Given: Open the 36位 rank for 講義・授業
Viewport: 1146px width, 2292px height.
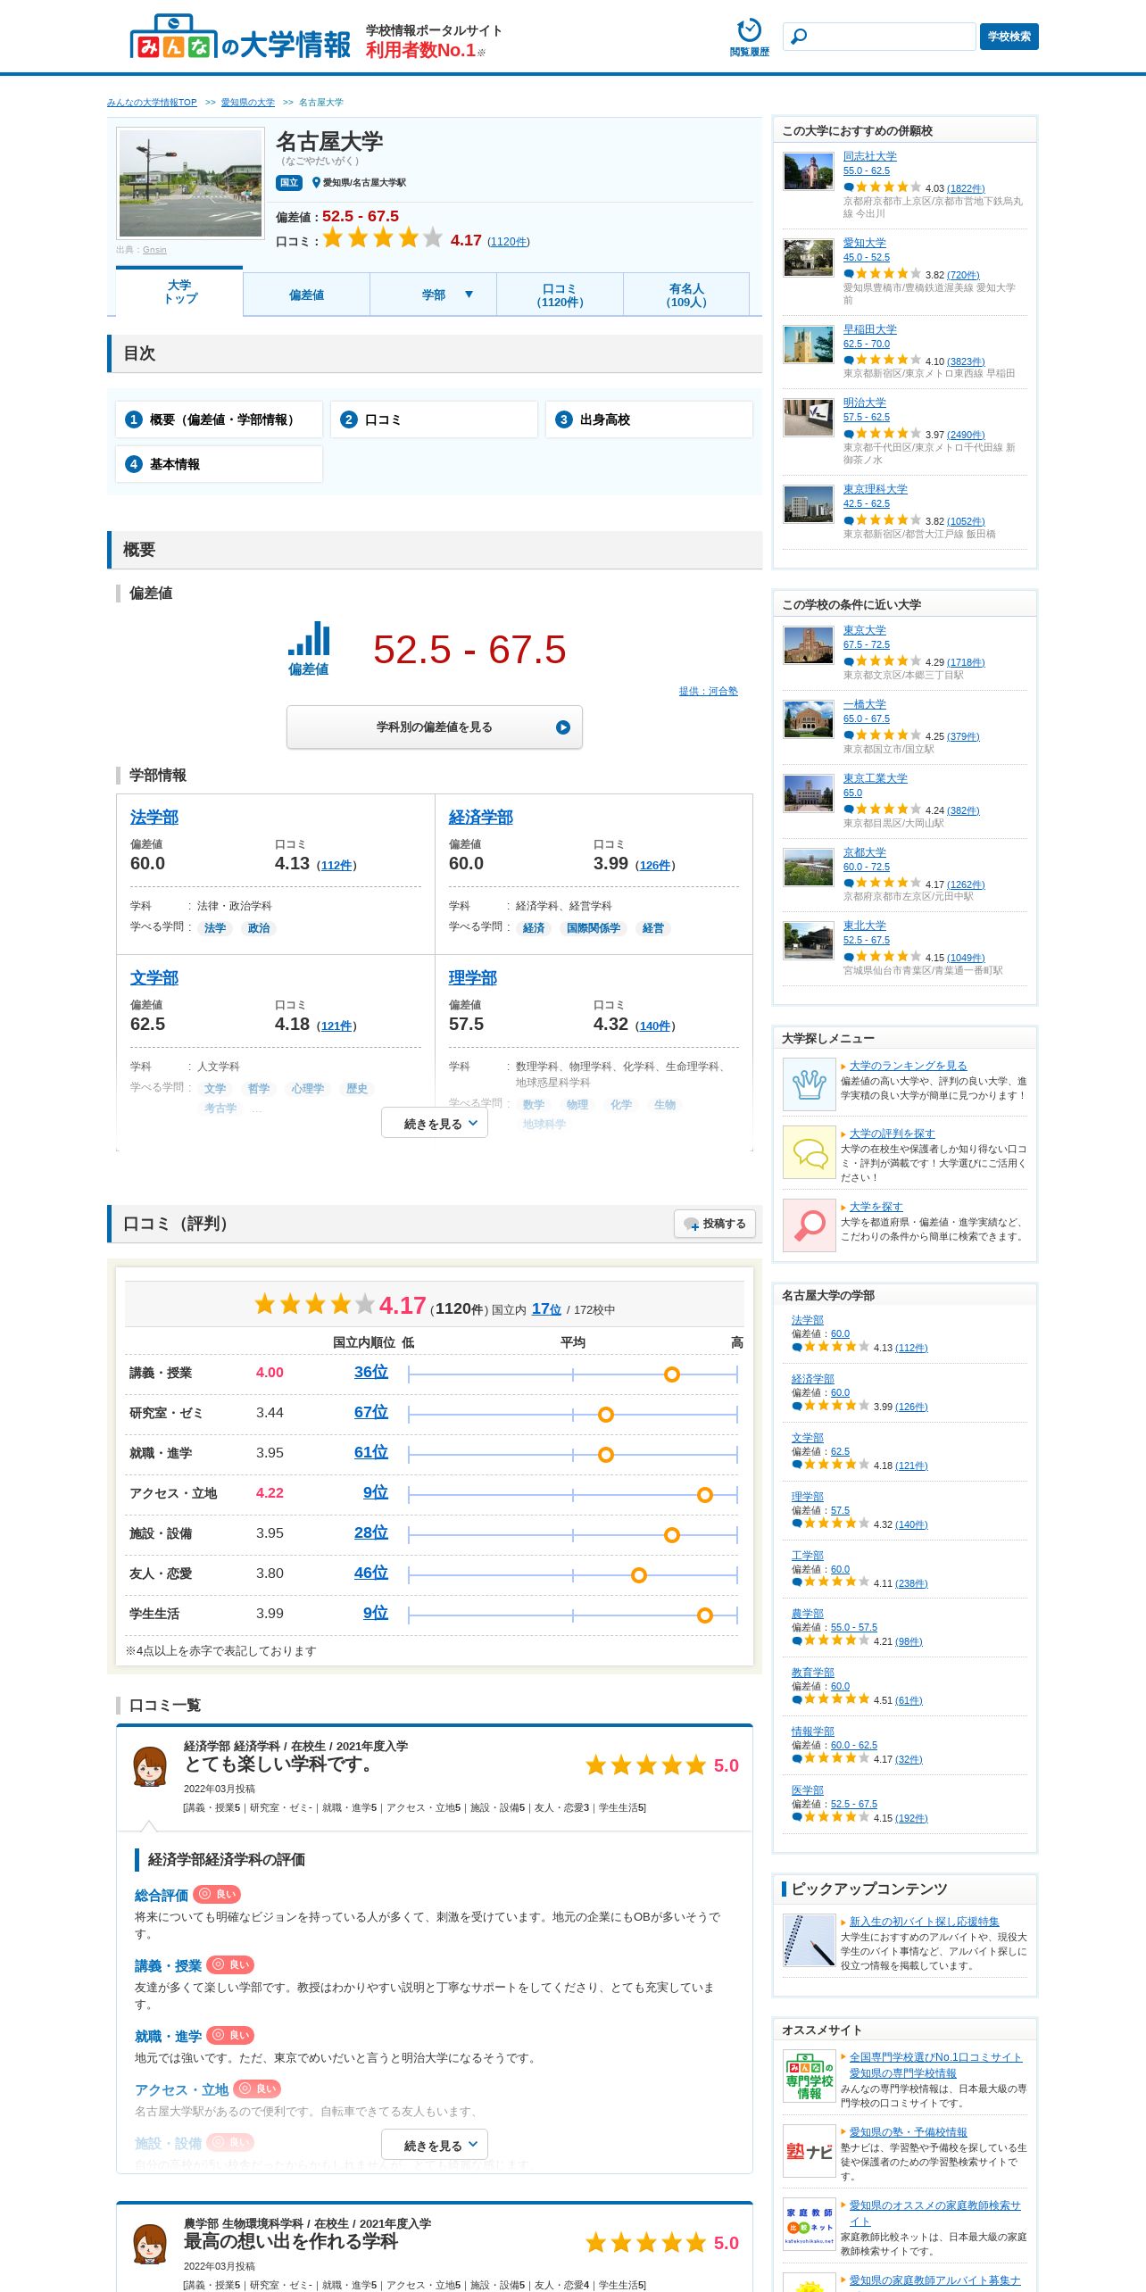Looking at the screenshot, I should point(371,1373).
